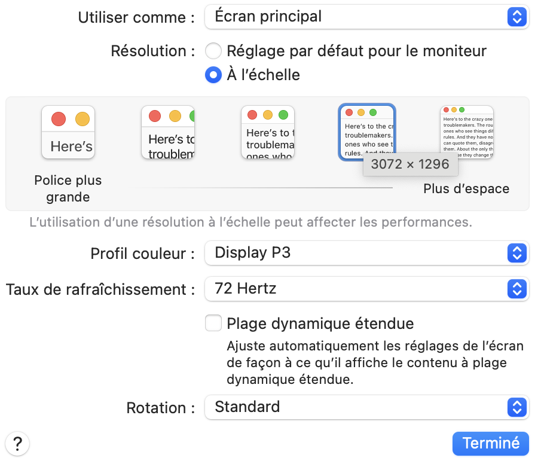Screen dimensions: 544x470
Task: Select the largest text scaling thumbnail
Action: tap(68, 132)
